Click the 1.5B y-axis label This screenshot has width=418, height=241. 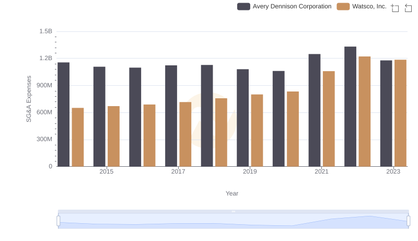coord(46,31)
